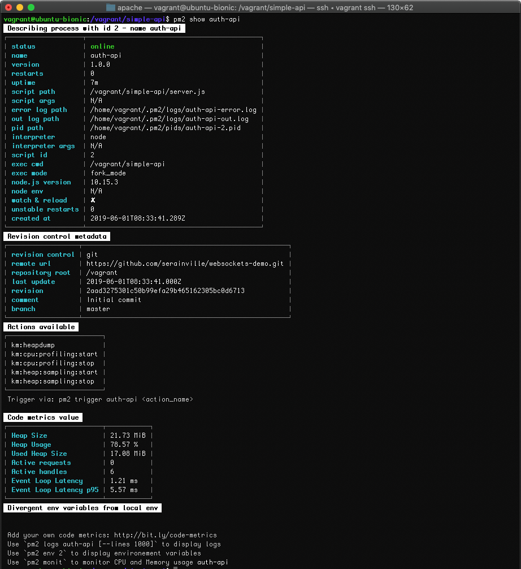The width and height of the screenshot is (521, 569).
Task: Click the auth-api-out.log path
Action: [170, 119]
